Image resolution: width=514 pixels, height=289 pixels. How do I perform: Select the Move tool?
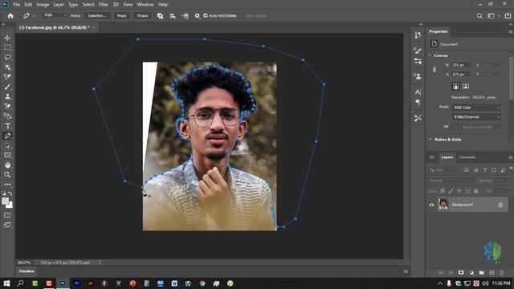tap(7, 38)
